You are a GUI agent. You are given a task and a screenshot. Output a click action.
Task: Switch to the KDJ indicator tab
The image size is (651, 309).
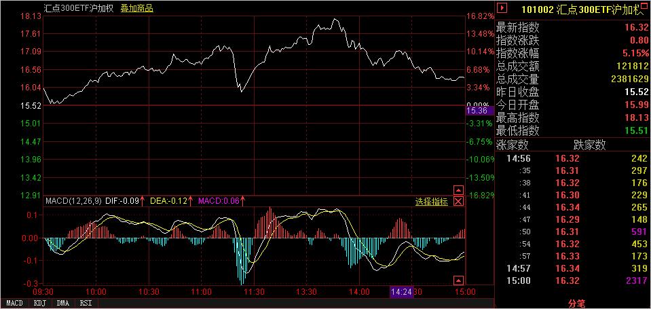tap(39, 303)
